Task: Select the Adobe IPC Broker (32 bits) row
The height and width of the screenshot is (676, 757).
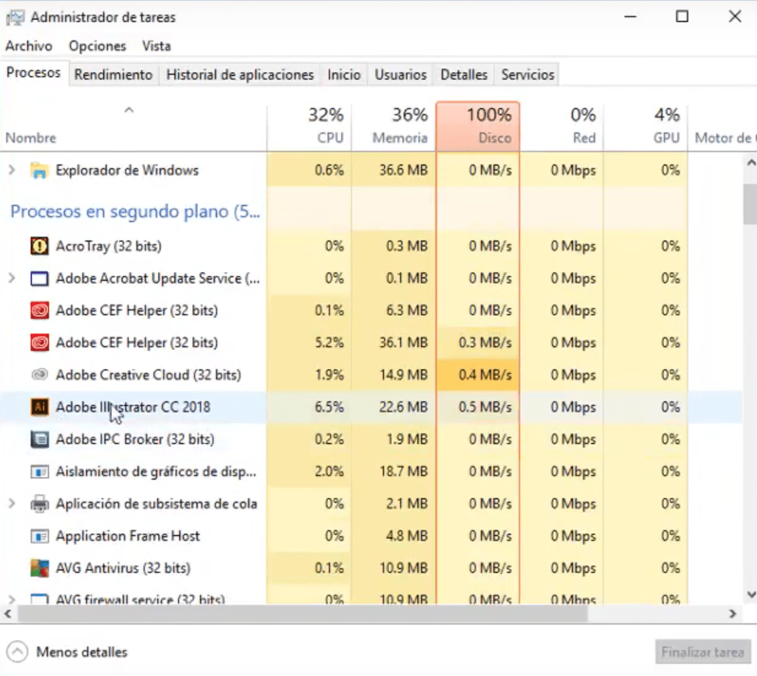Action: coord(371,439)
